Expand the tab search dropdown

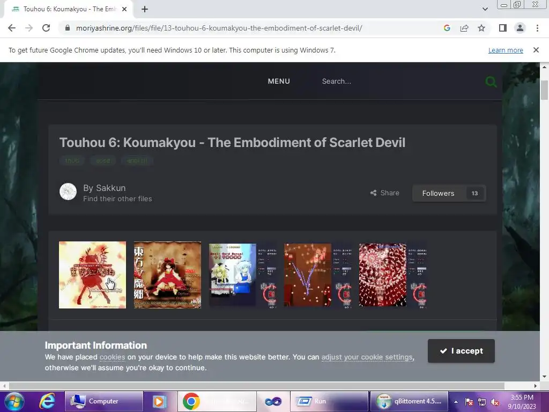click(485, 9)
